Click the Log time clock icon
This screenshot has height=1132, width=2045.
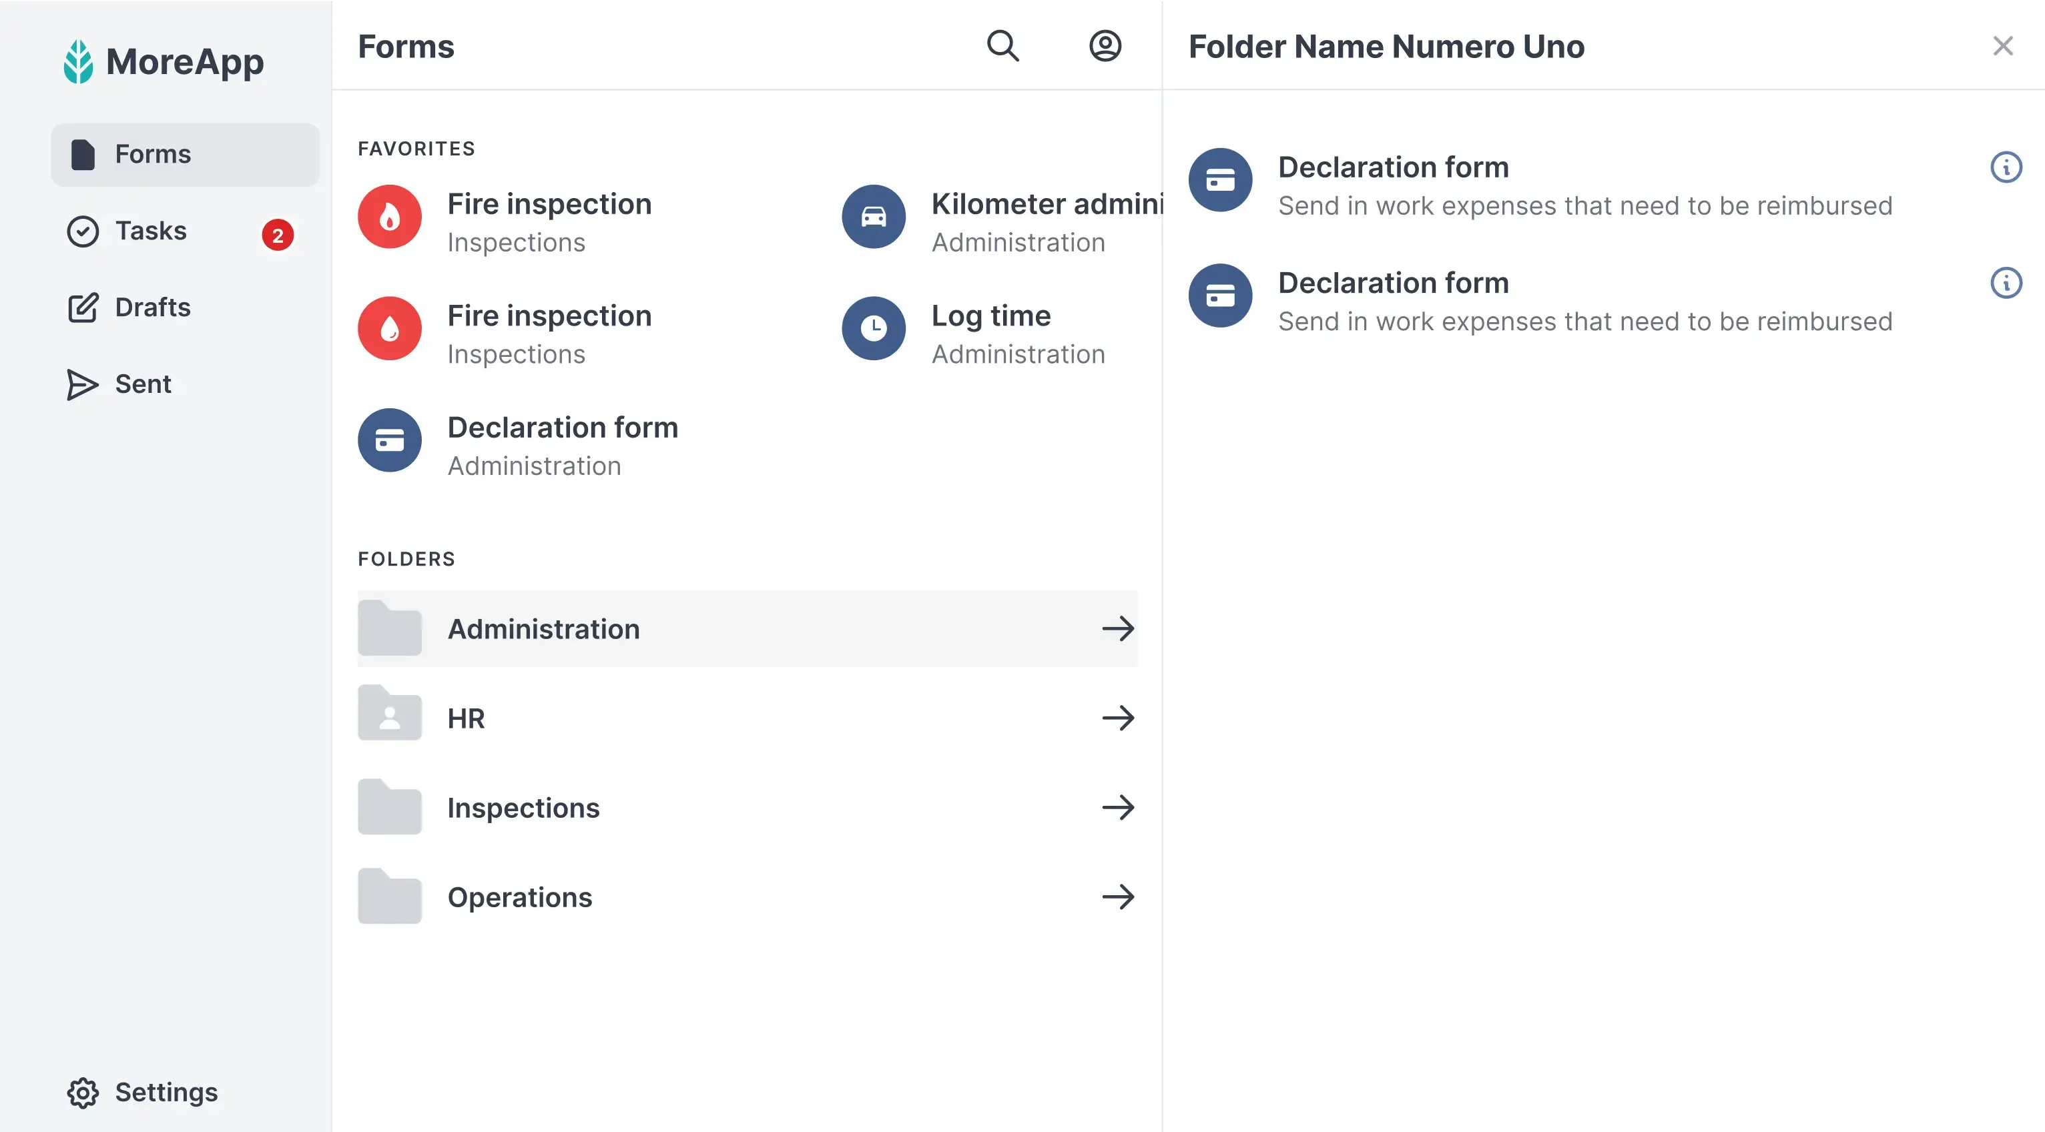[872, 328]
